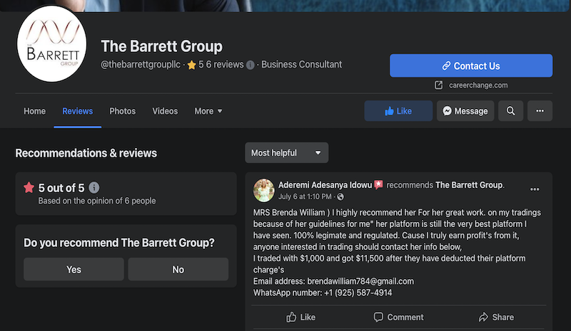Screen dimensions: 571x331
Task: Expand the More tab dropdown
Action: [x=208, y=111]
